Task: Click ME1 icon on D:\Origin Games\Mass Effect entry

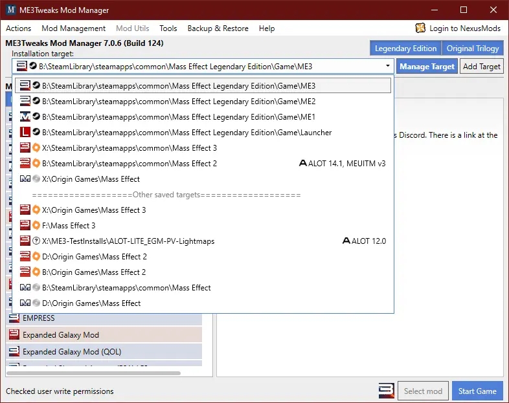Action: click(25, 303)
